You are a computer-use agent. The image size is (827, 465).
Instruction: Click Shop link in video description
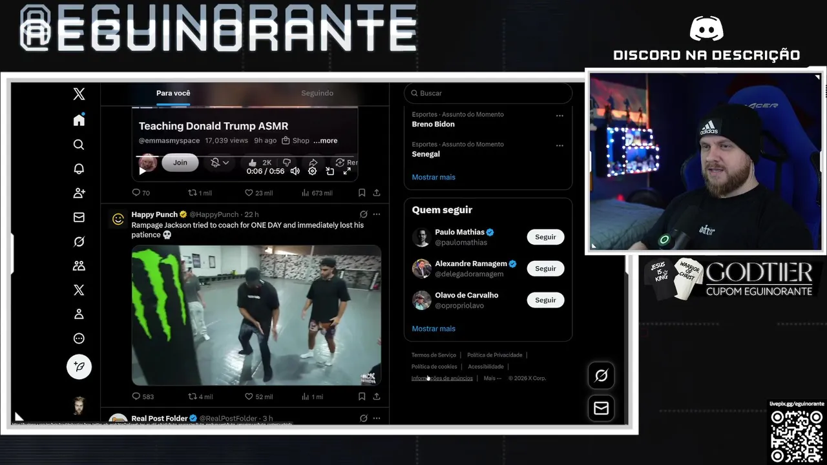pos(296,141)
